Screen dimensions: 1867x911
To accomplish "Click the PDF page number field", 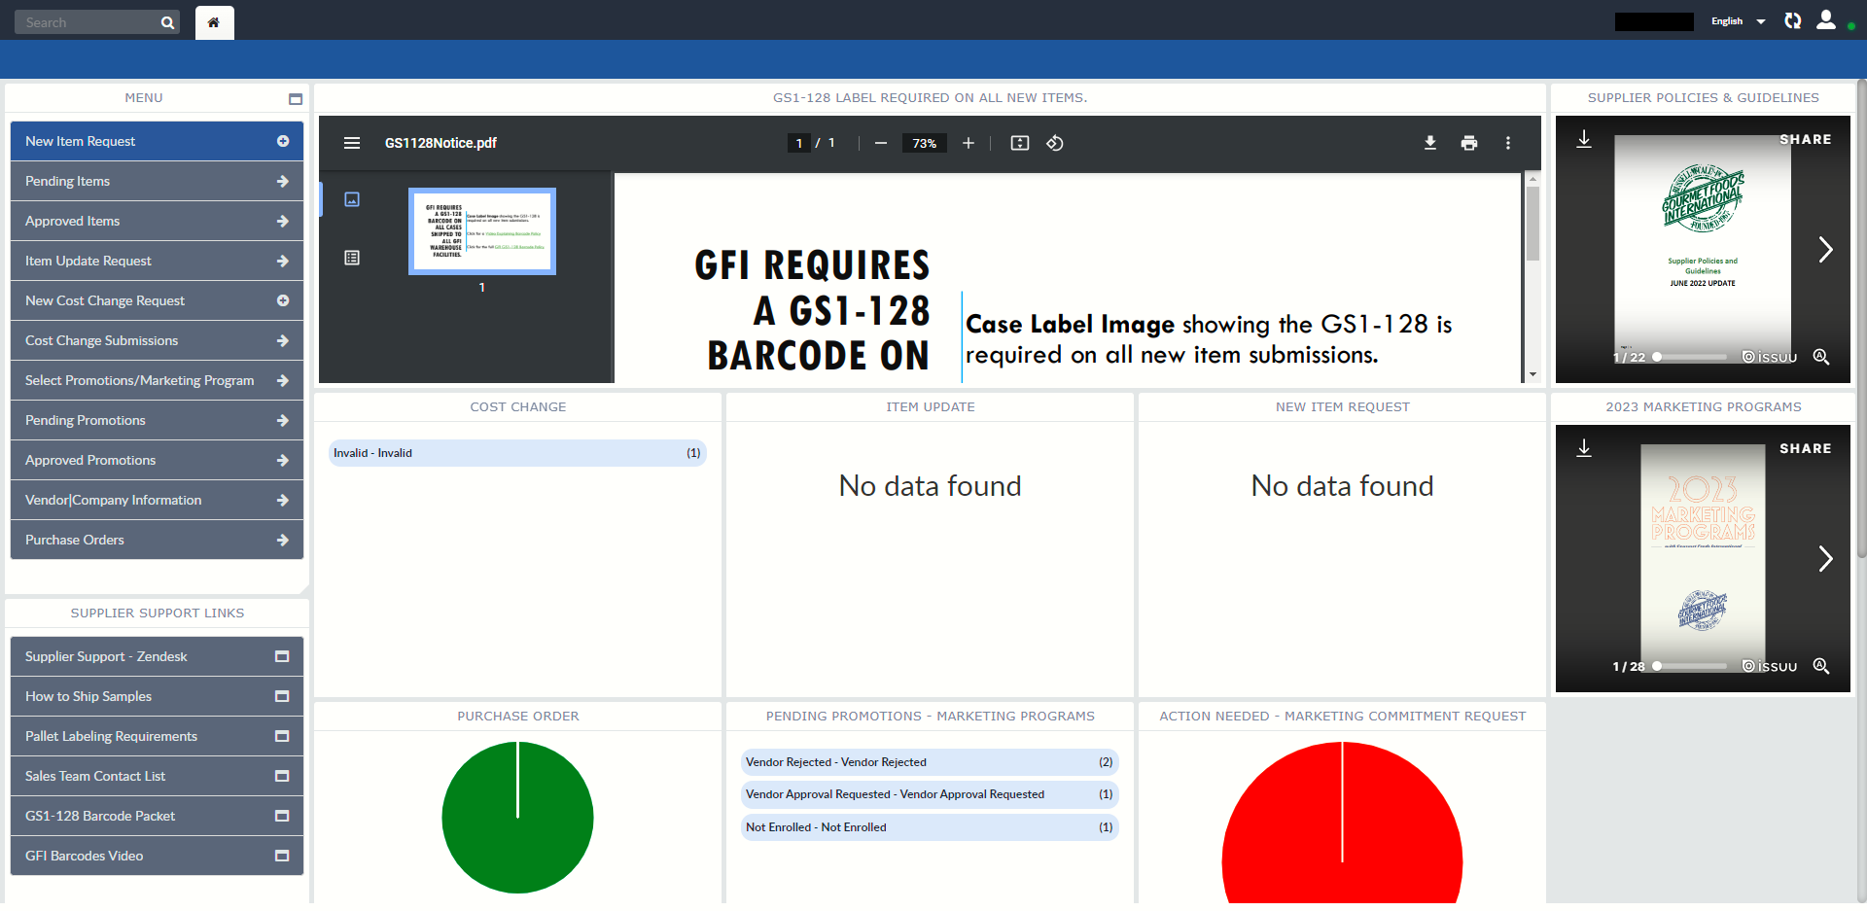I will point(798,143).
